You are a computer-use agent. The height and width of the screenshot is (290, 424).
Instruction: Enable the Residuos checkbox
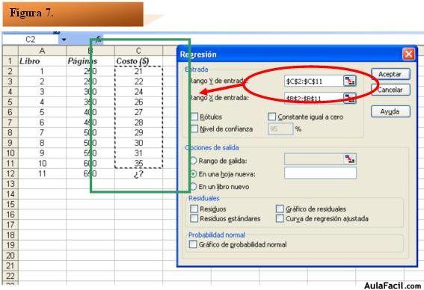(194, 209)
